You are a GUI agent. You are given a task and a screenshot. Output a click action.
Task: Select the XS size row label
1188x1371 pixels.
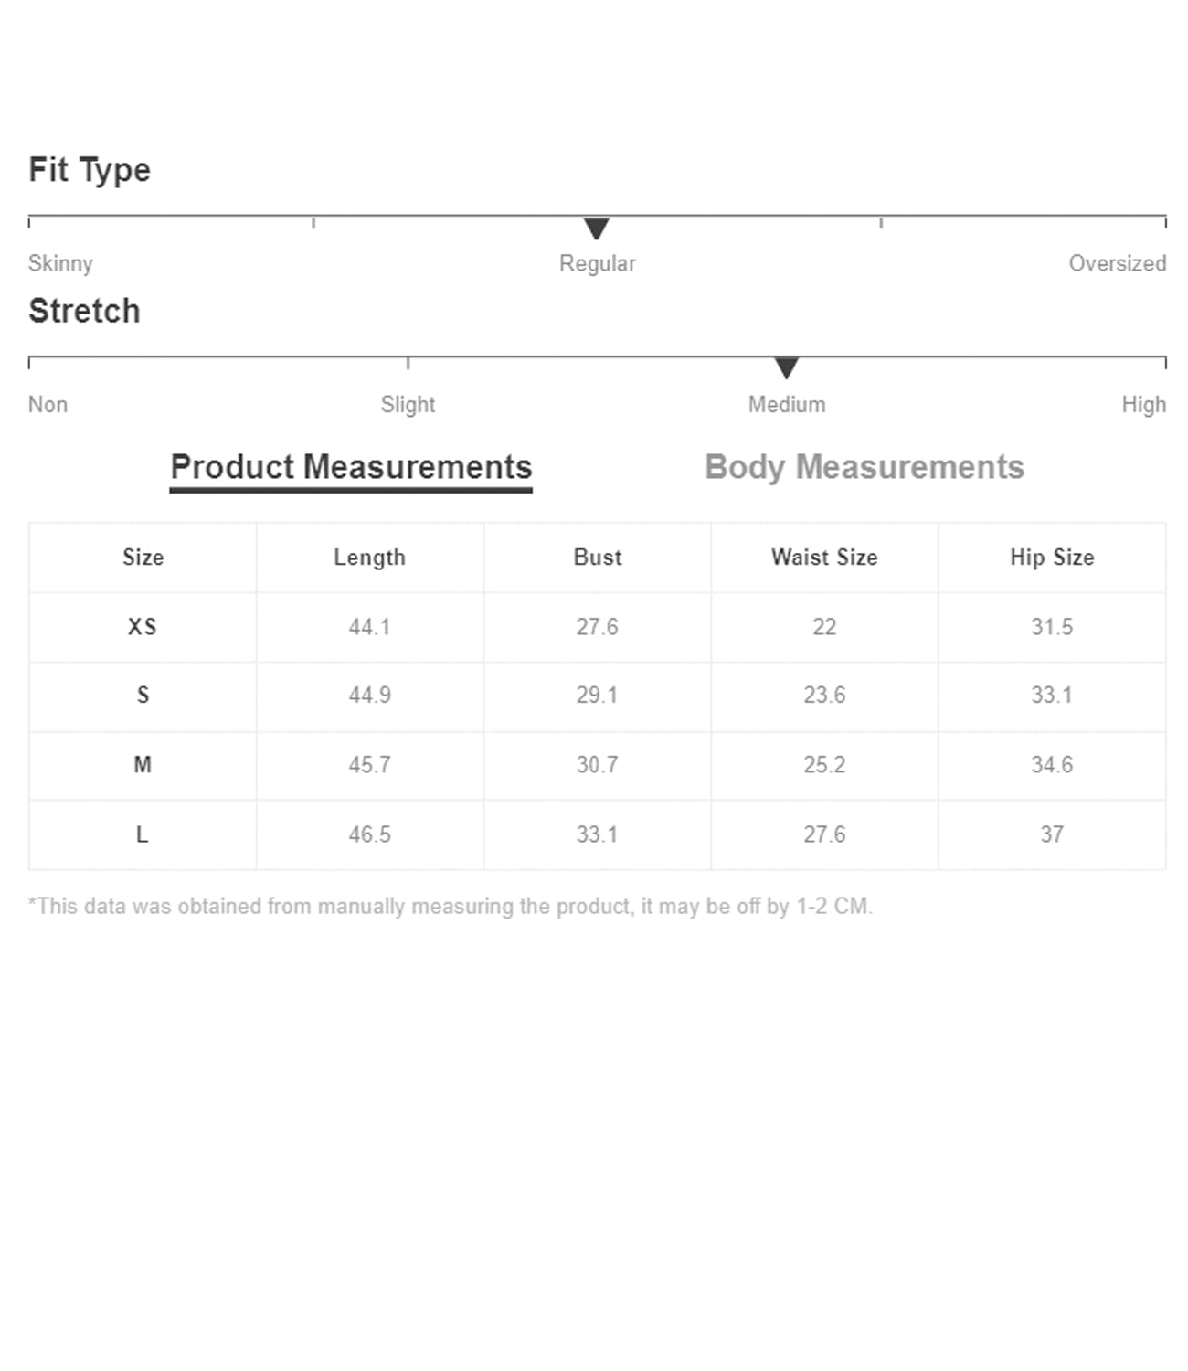[x=143, y=627]
